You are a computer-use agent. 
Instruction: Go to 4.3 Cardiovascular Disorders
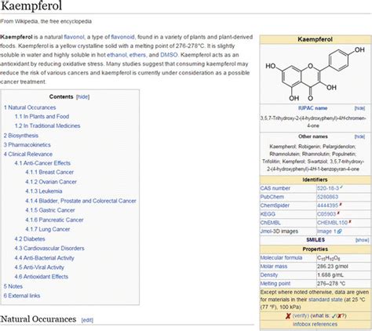click(49, 248)
